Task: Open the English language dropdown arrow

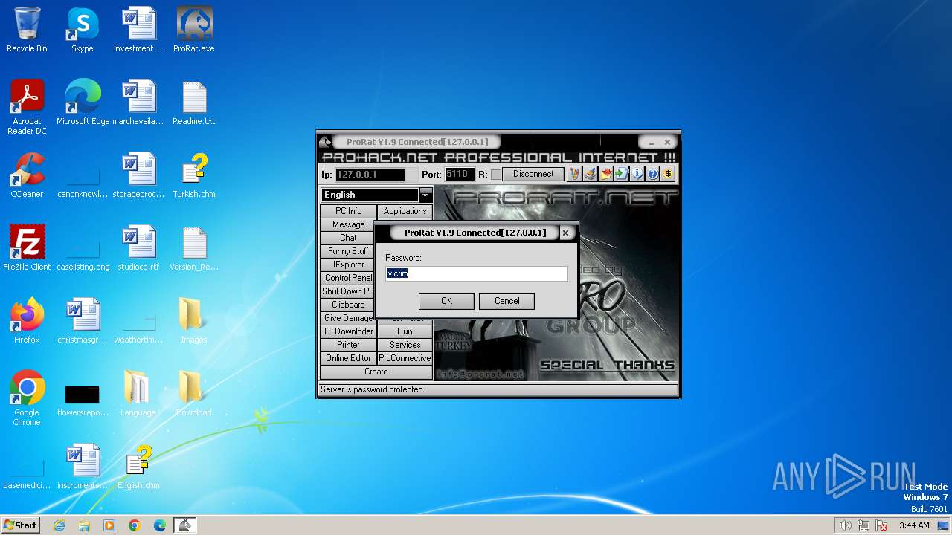Action: (425, 195)
